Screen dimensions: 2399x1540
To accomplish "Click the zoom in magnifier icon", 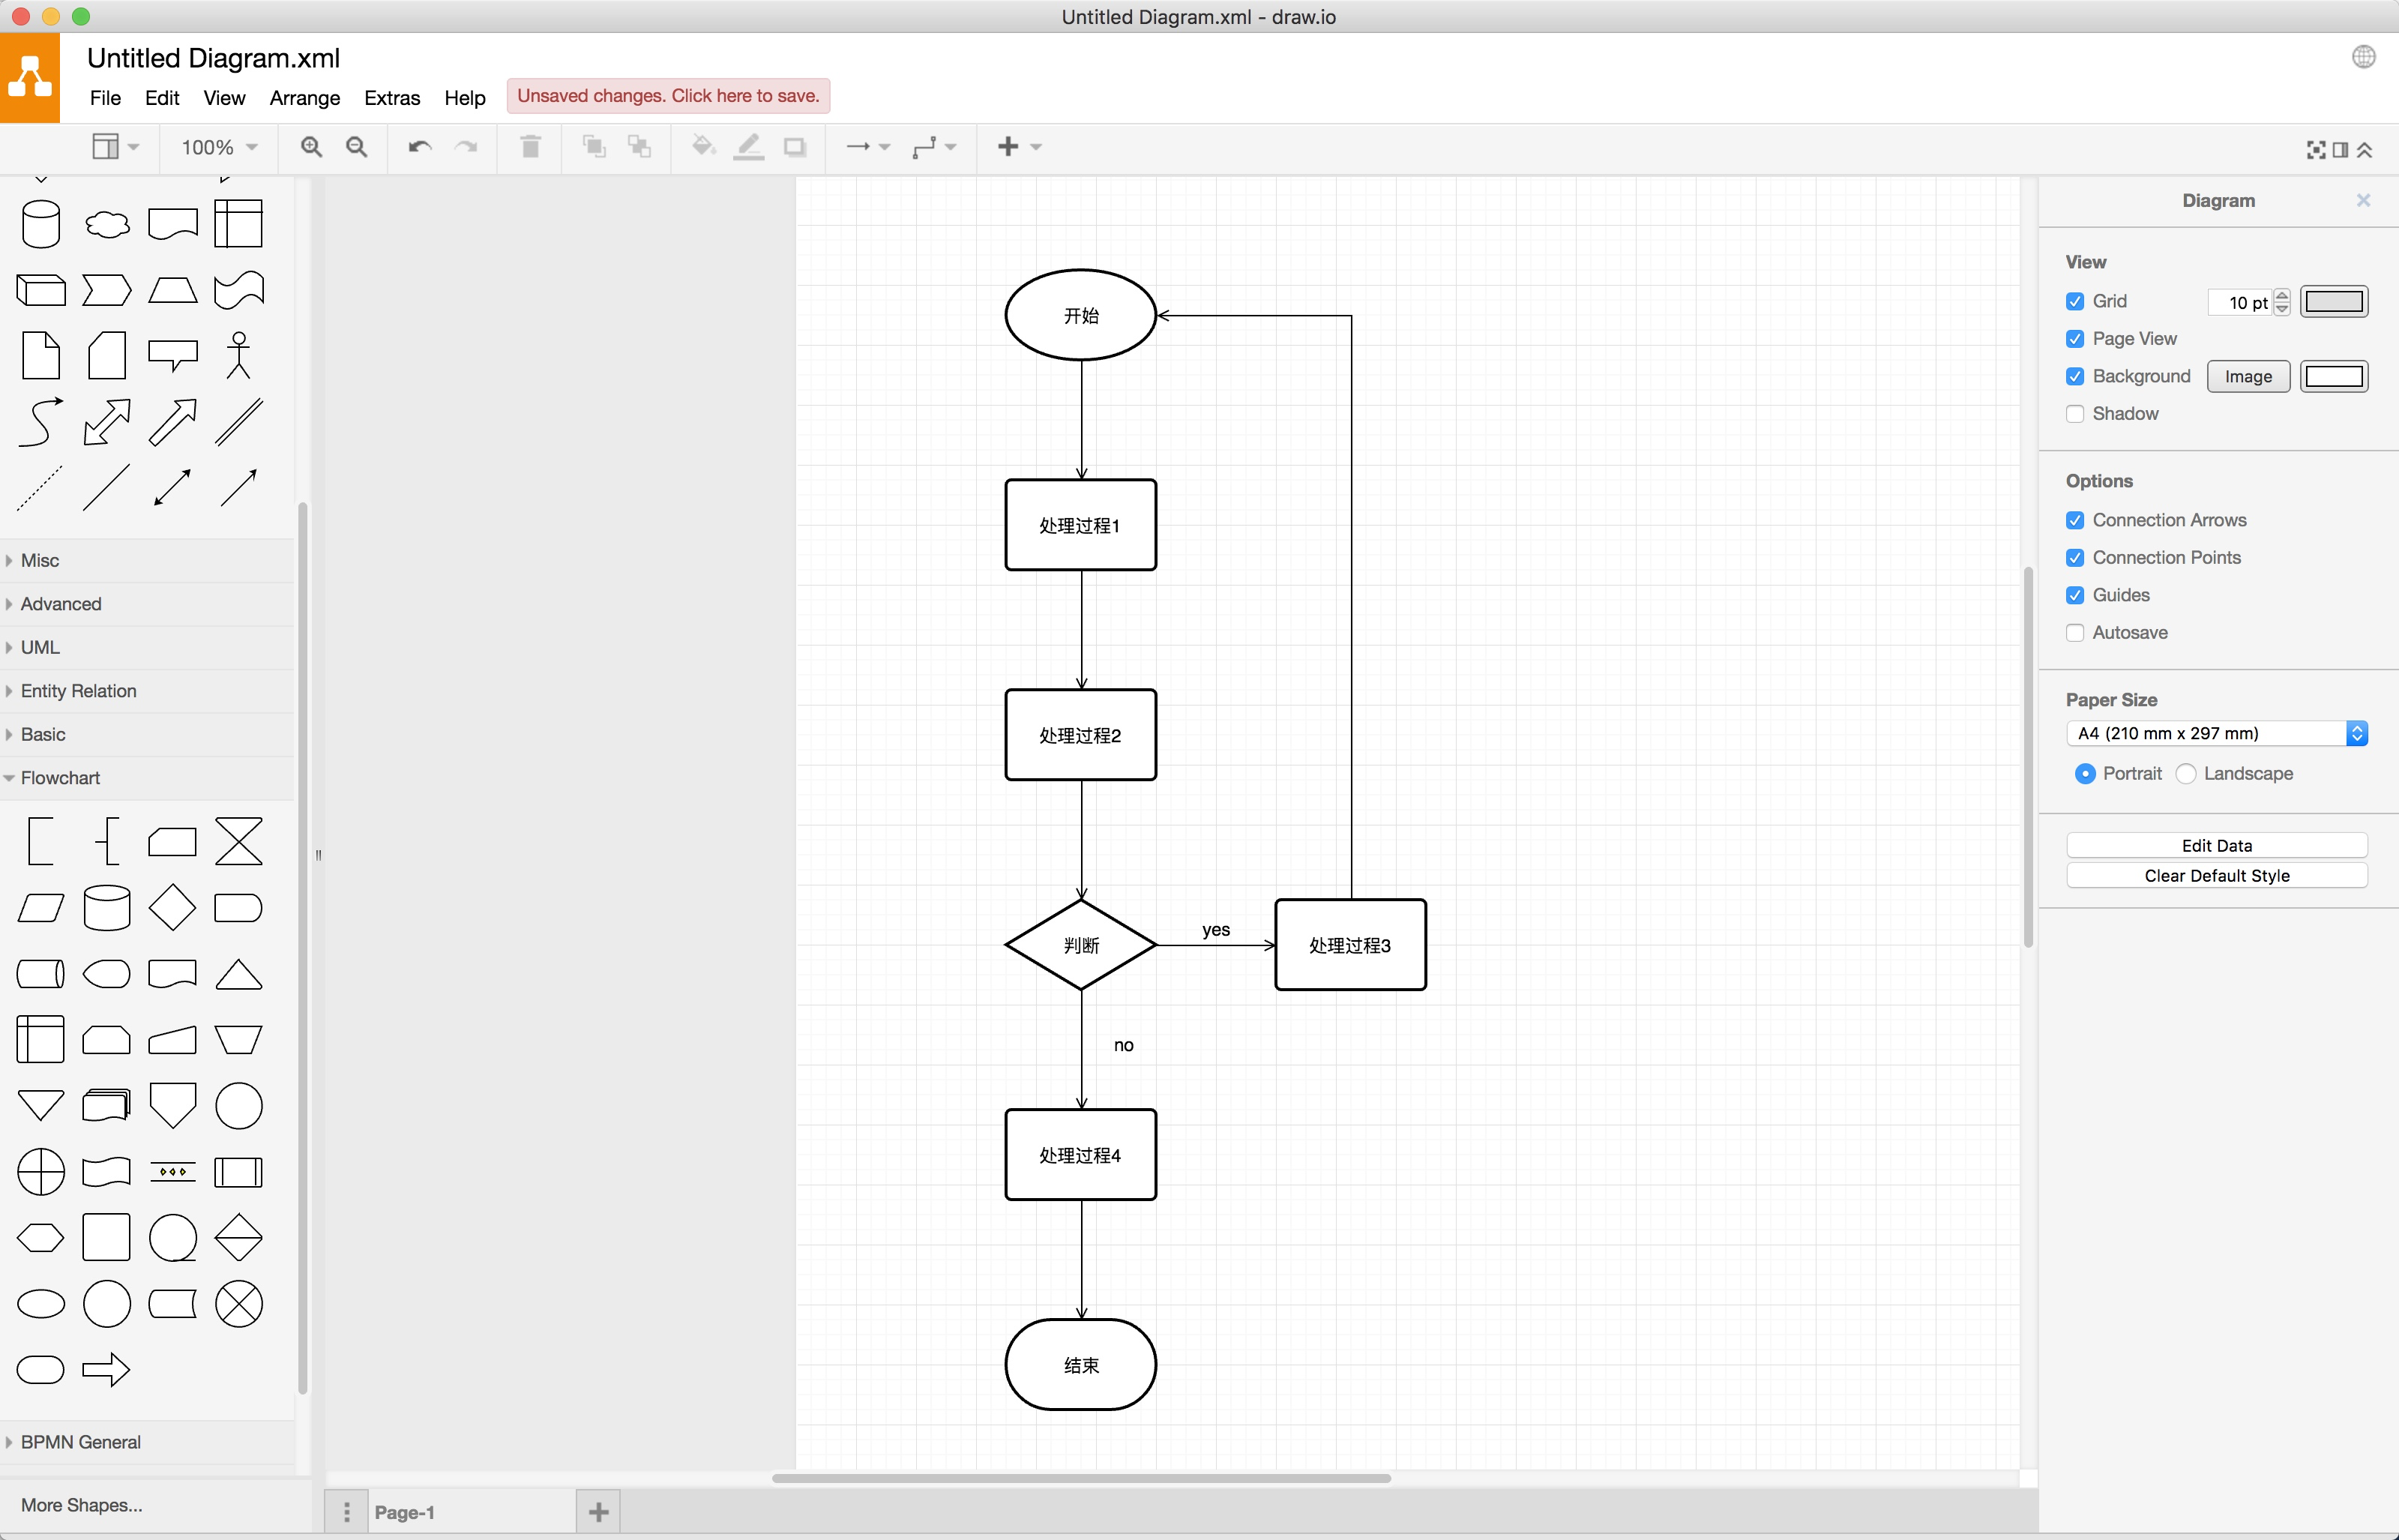I will click(x=311, y=147).
